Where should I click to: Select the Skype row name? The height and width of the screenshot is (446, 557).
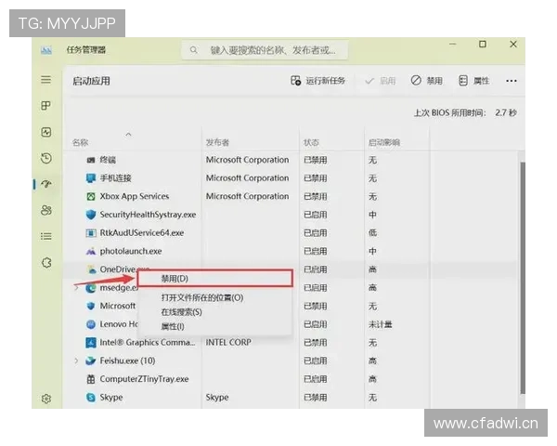tap(111, 398)
